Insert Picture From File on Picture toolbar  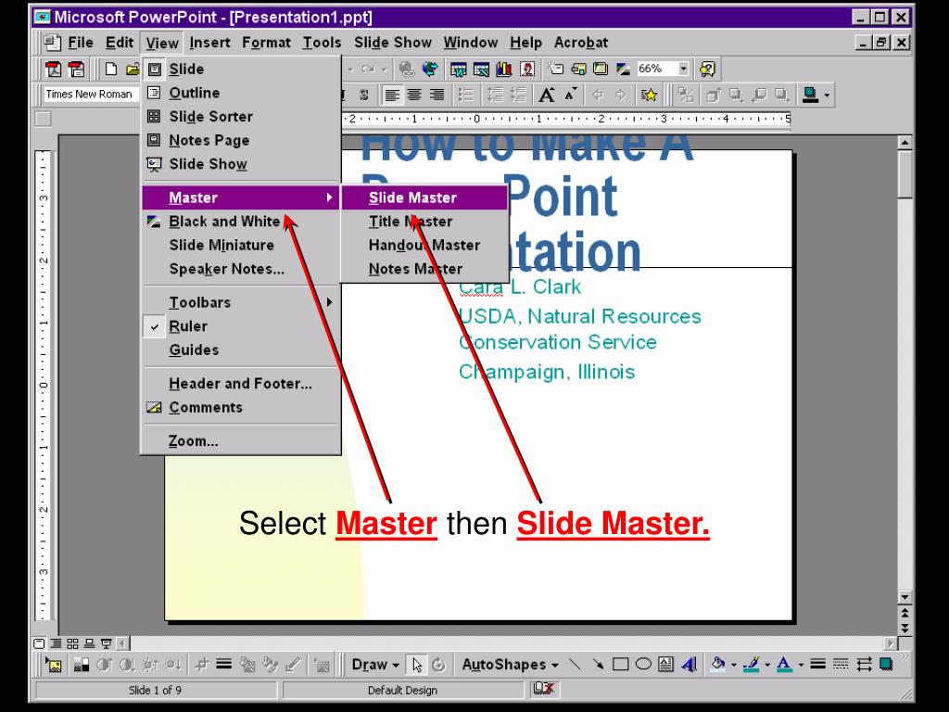click(x=54, y=665)
